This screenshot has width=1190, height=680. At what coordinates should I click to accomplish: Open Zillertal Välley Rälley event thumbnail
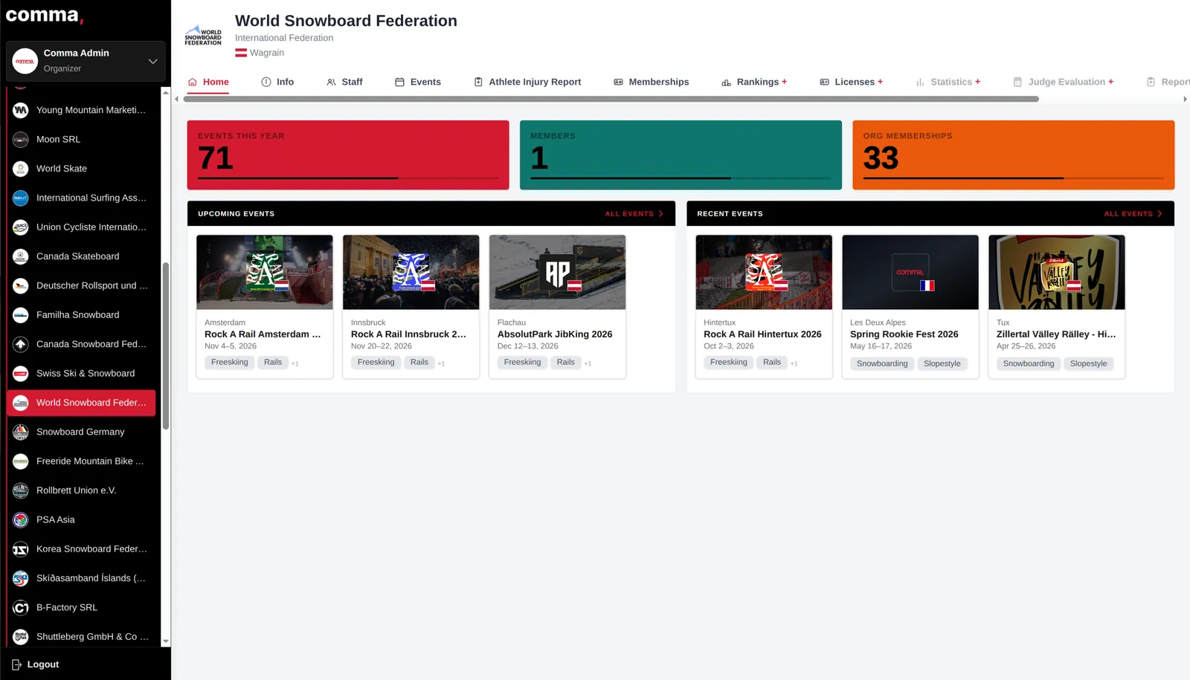tap(1057, 272)
